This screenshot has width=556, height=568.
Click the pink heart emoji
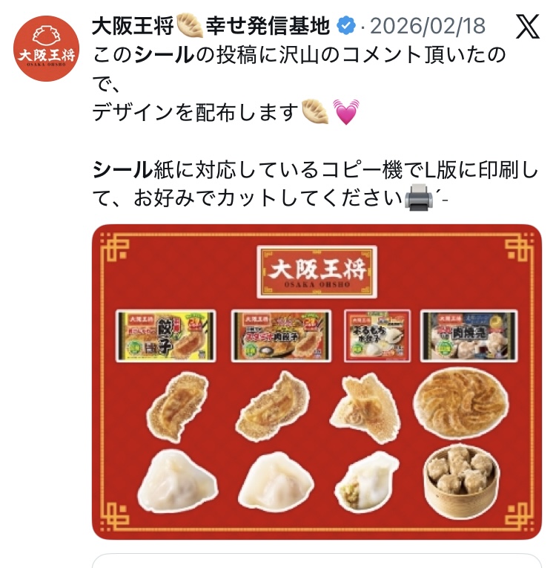[345, 112]
